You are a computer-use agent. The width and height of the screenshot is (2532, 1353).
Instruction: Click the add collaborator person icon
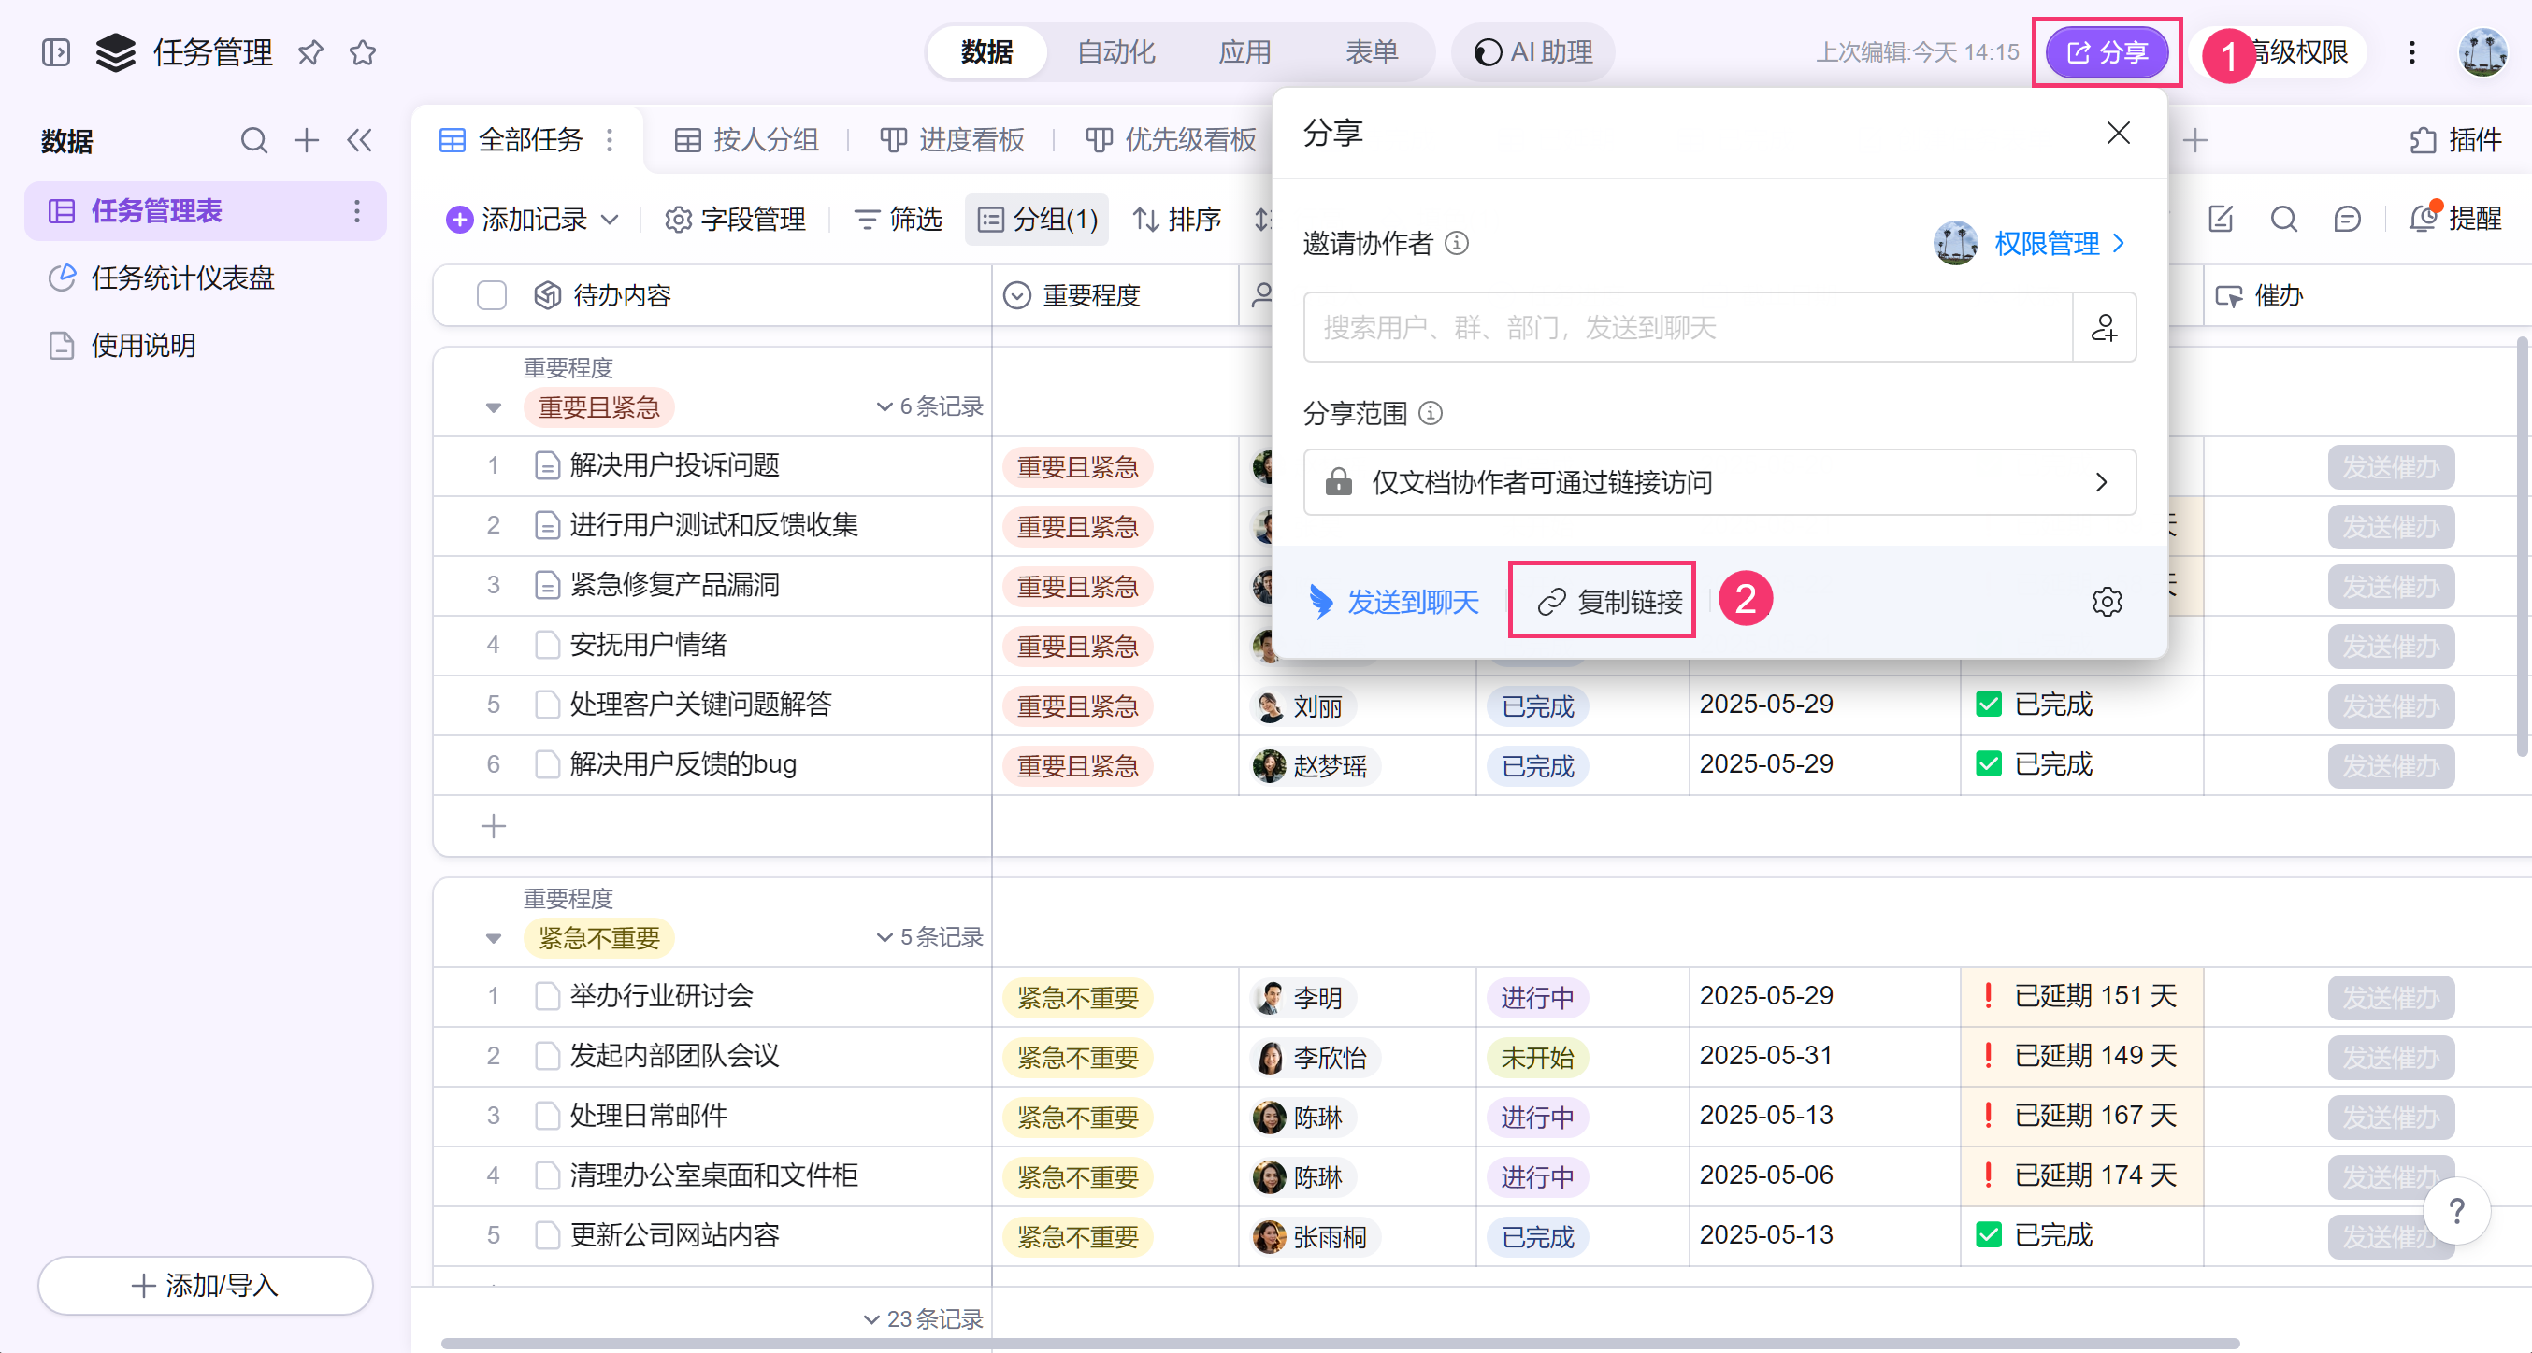[x=2104, y=327]
